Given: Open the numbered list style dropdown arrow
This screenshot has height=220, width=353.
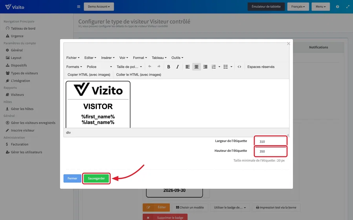Looking at the screenshot, I should 219,67.
